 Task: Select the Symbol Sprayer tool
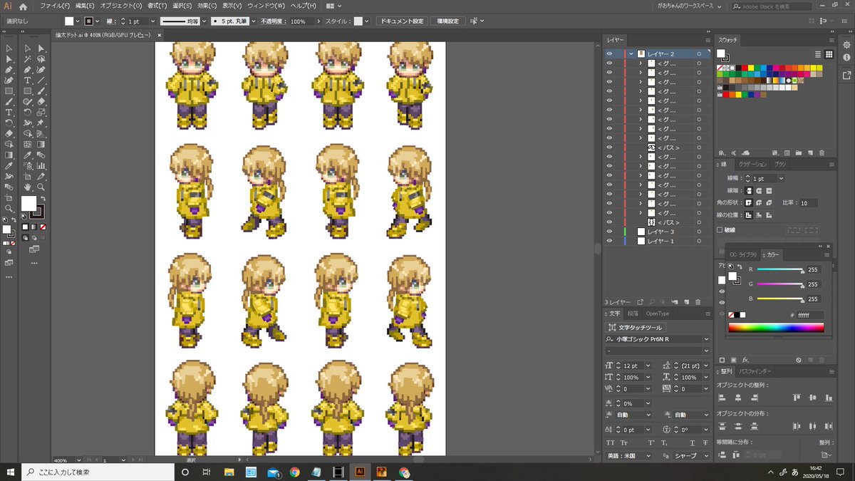click(27, 165)
